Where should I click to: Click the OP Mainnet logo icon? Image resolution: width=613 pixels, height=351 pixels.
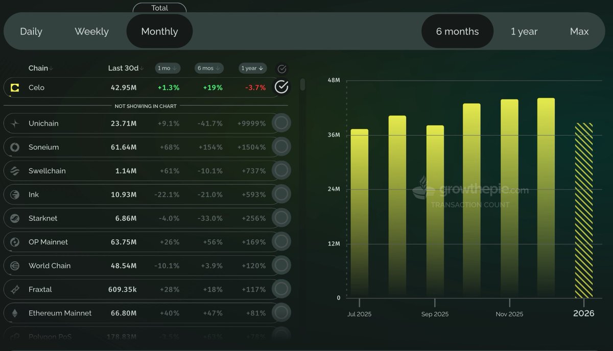tap(15, 242)
